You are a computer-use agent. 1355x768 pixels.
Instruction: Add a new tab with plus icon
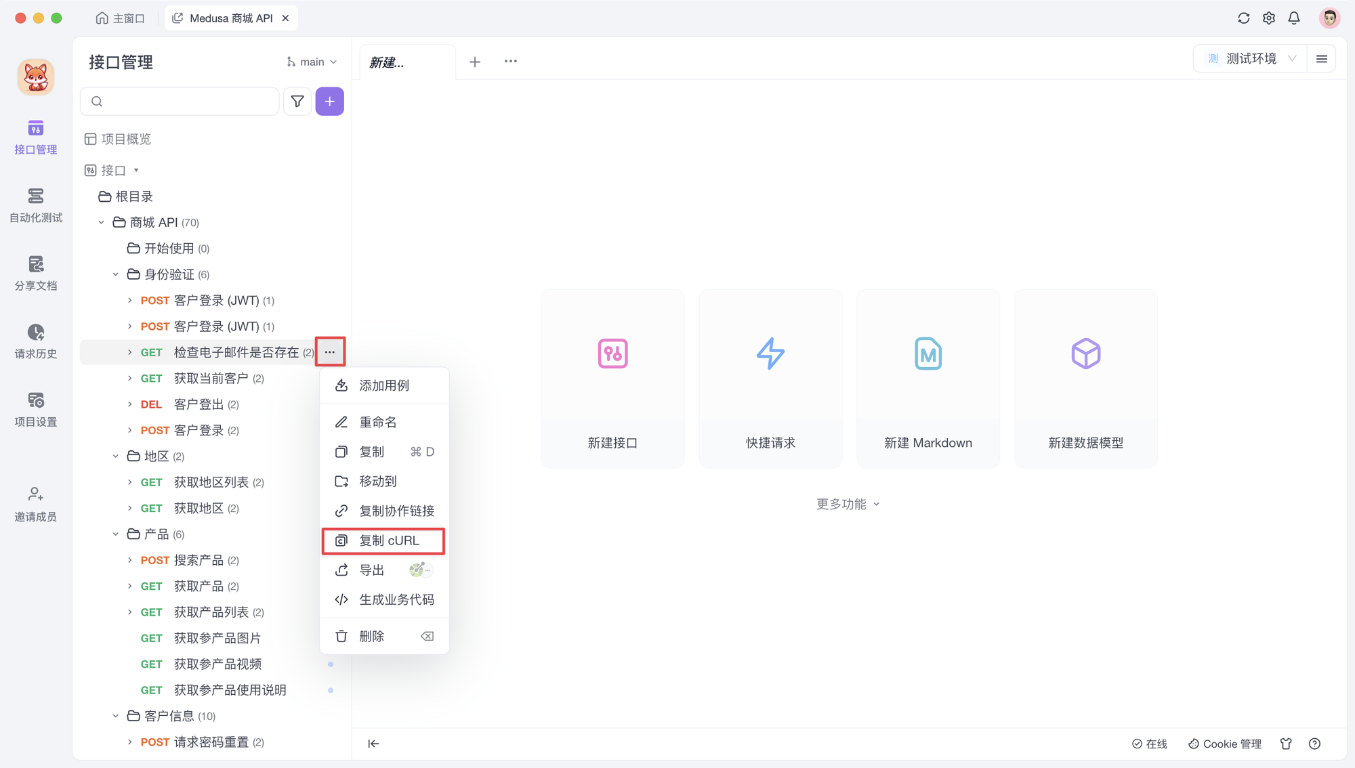tap(475, 62)
